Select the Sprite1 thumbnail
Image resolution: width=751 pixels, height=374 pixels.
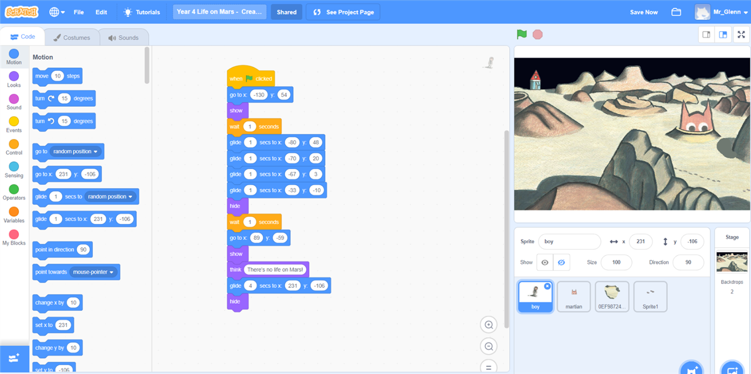point(650,297)
